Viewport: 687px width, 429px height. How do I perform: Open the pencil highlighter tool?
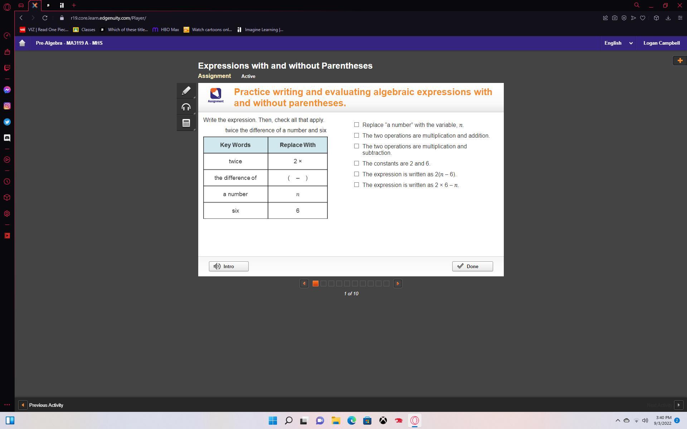pos(186,91)
